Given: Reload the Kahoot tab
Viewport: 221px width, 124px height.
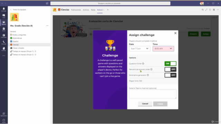Looking at the screenshot, I should pos(210,10).
